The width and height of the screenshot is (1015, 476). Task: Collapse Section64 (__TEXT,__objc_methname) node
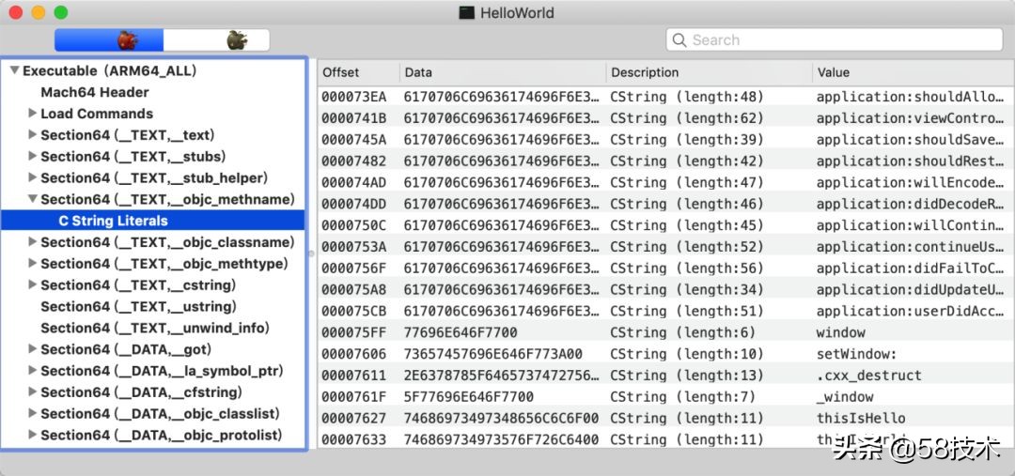click(32, 199)
